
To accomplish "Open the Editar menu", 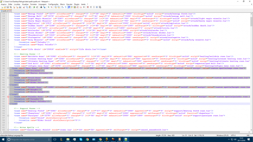I will click(10, 4).
